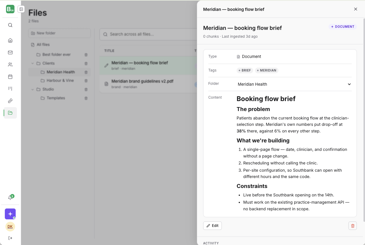Open the board columns sidebar icon
365x245 pixels.
tap(10, 88)
